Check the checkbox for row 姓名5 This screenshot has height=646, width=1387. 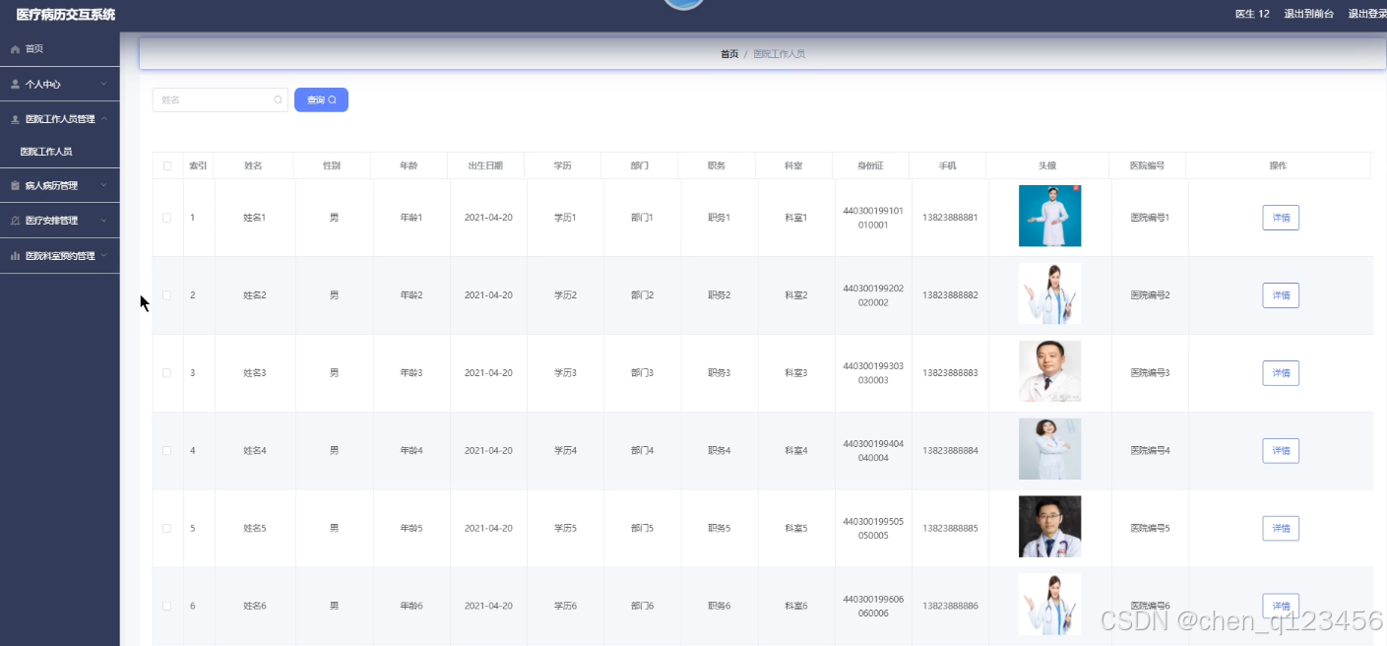166,529
